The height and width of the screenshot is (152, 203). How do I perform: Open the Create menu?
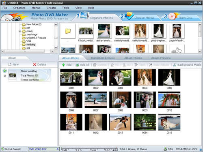coord(51,8)
